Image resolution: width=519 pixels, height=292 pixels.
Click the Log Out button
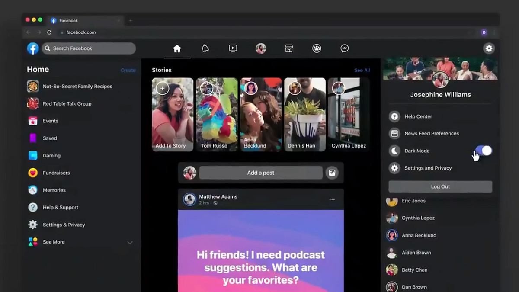[x=440, y=186]
